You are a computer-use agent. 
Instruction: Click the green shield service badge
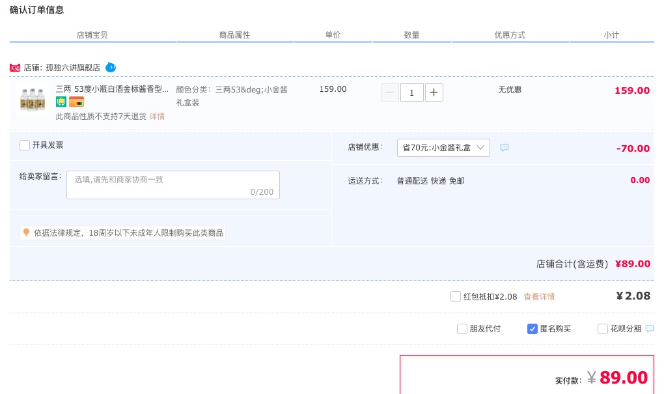(x=61, y=102)
